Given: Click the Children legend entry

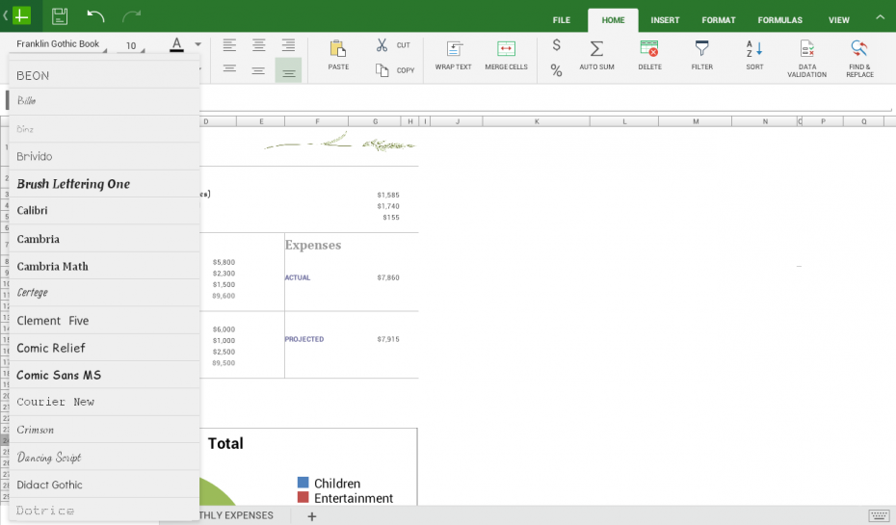Looking at the screenshot, I should pos(329,484).
